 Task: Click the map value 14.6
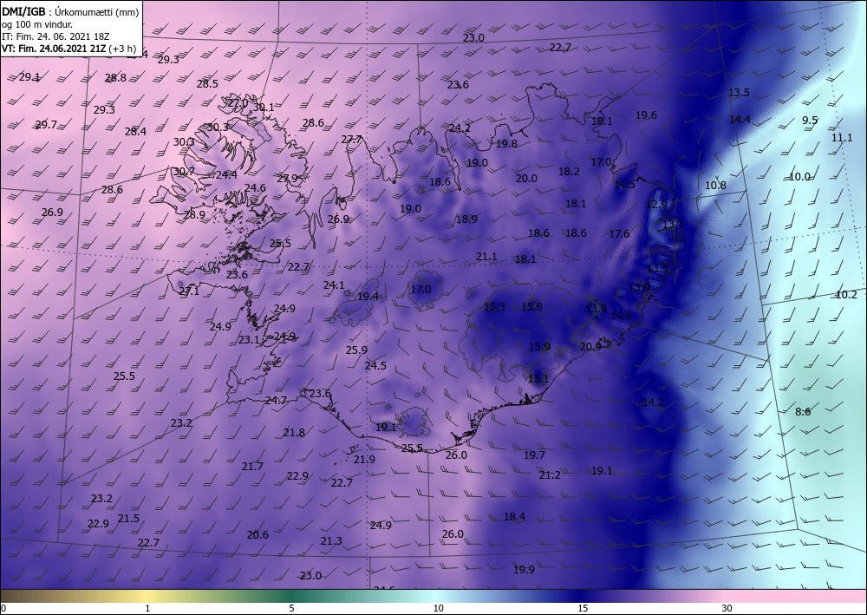(x=621, y=316)
